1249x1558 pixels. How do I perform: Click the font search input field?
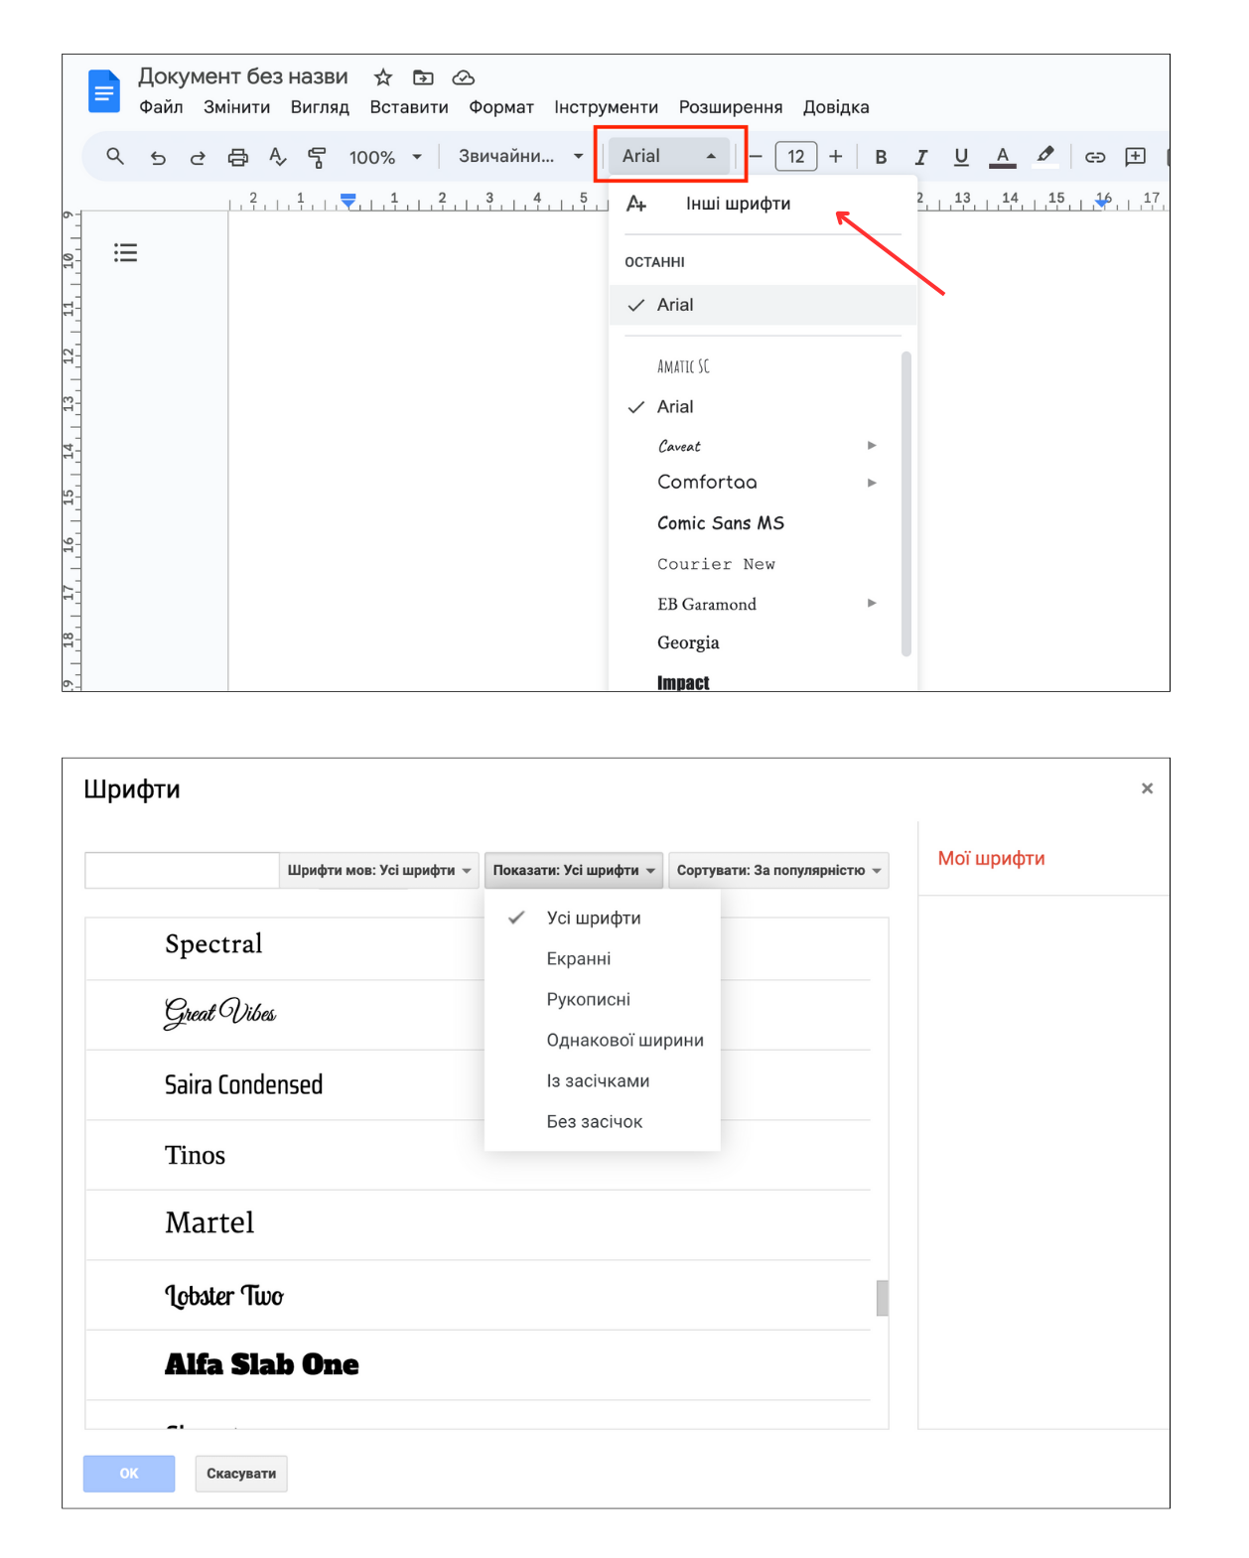pos(182,870)
